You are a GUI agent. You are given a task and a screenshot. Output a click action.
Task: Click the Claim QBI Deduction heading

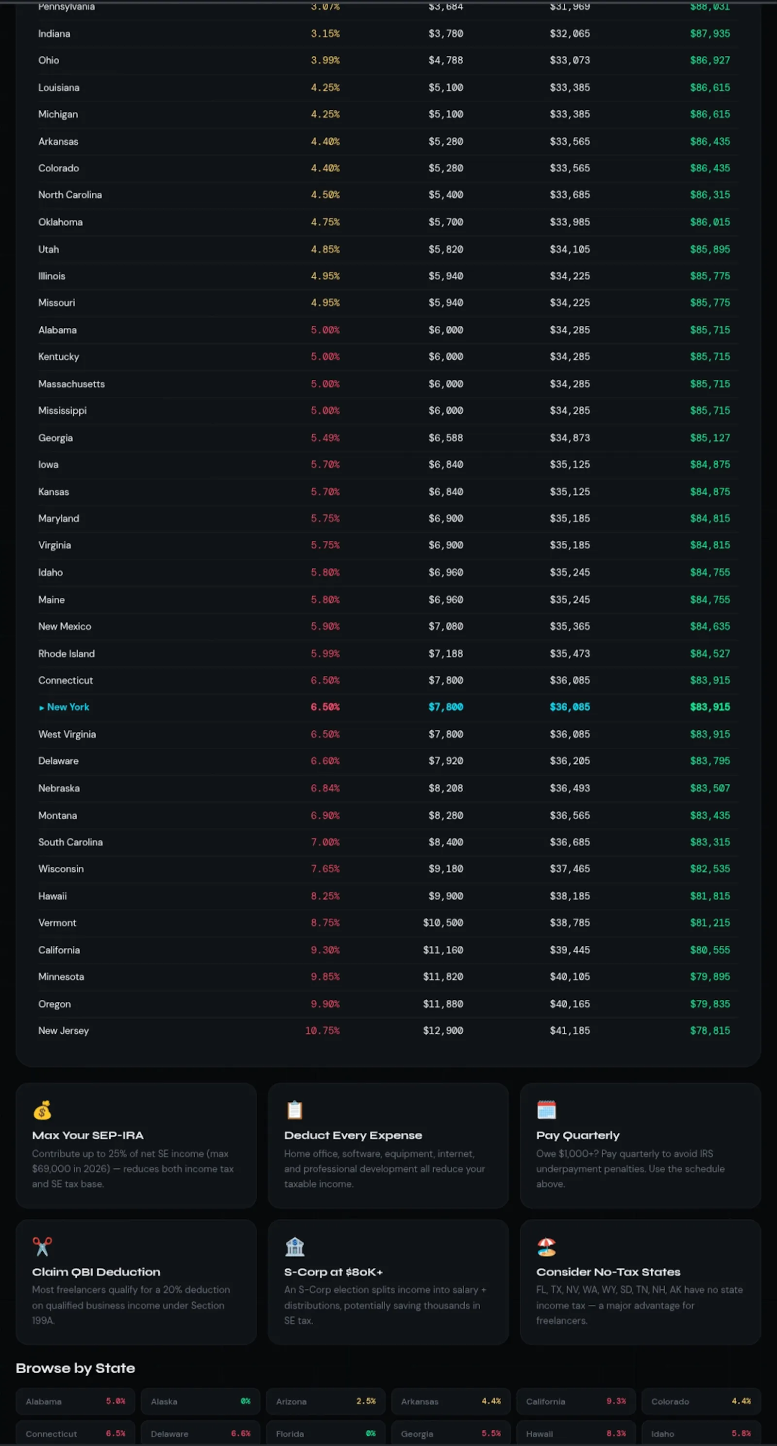pos(96,1272)
